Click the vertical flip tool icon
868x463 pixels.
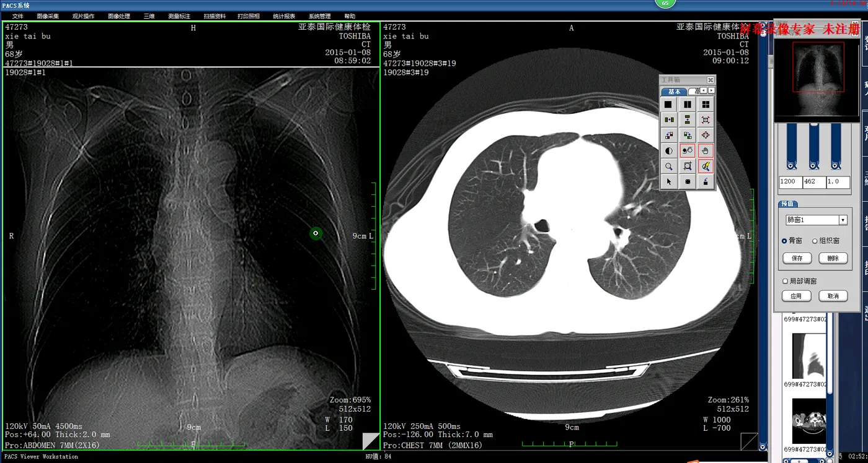coord(687,120)
